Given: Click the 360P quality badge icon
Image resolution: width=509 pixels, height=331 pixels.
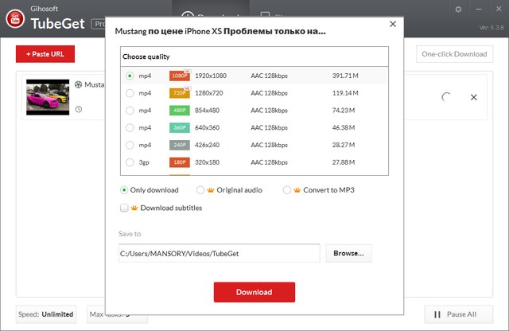Looking at the screenshot, I should click(x=179, y=128).
